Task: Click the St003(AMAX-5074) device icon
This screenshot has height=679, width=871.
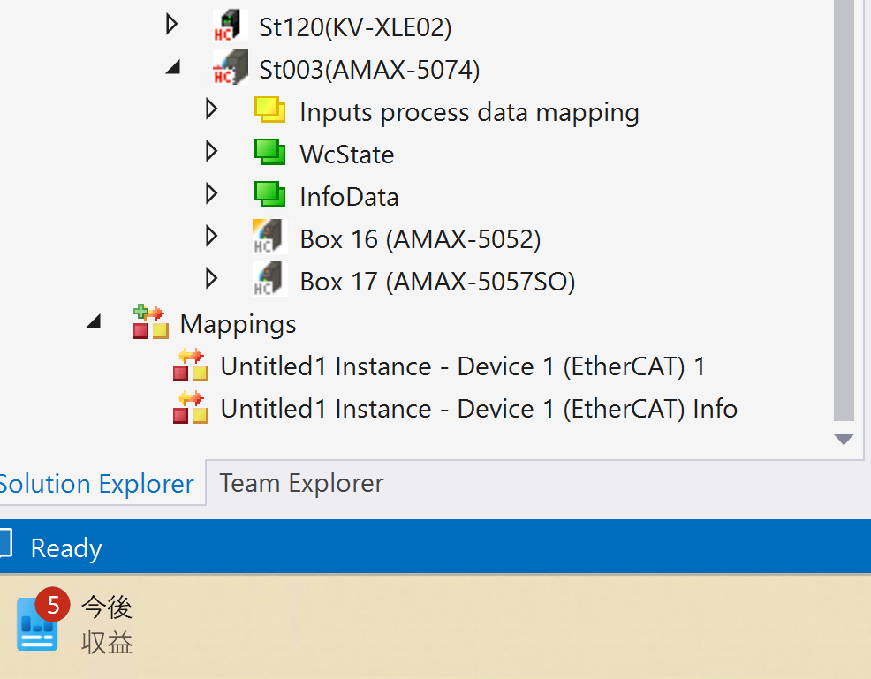Action: pyautogui.click(x=231, y=68)
